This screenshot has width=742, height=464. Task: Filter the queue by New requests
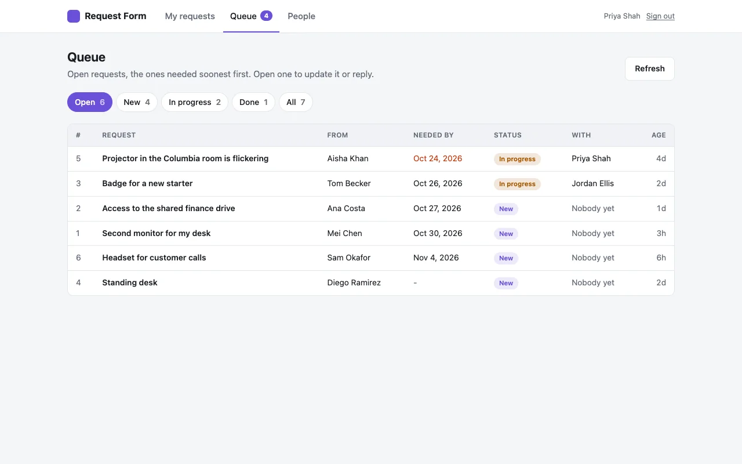point(137,102)
